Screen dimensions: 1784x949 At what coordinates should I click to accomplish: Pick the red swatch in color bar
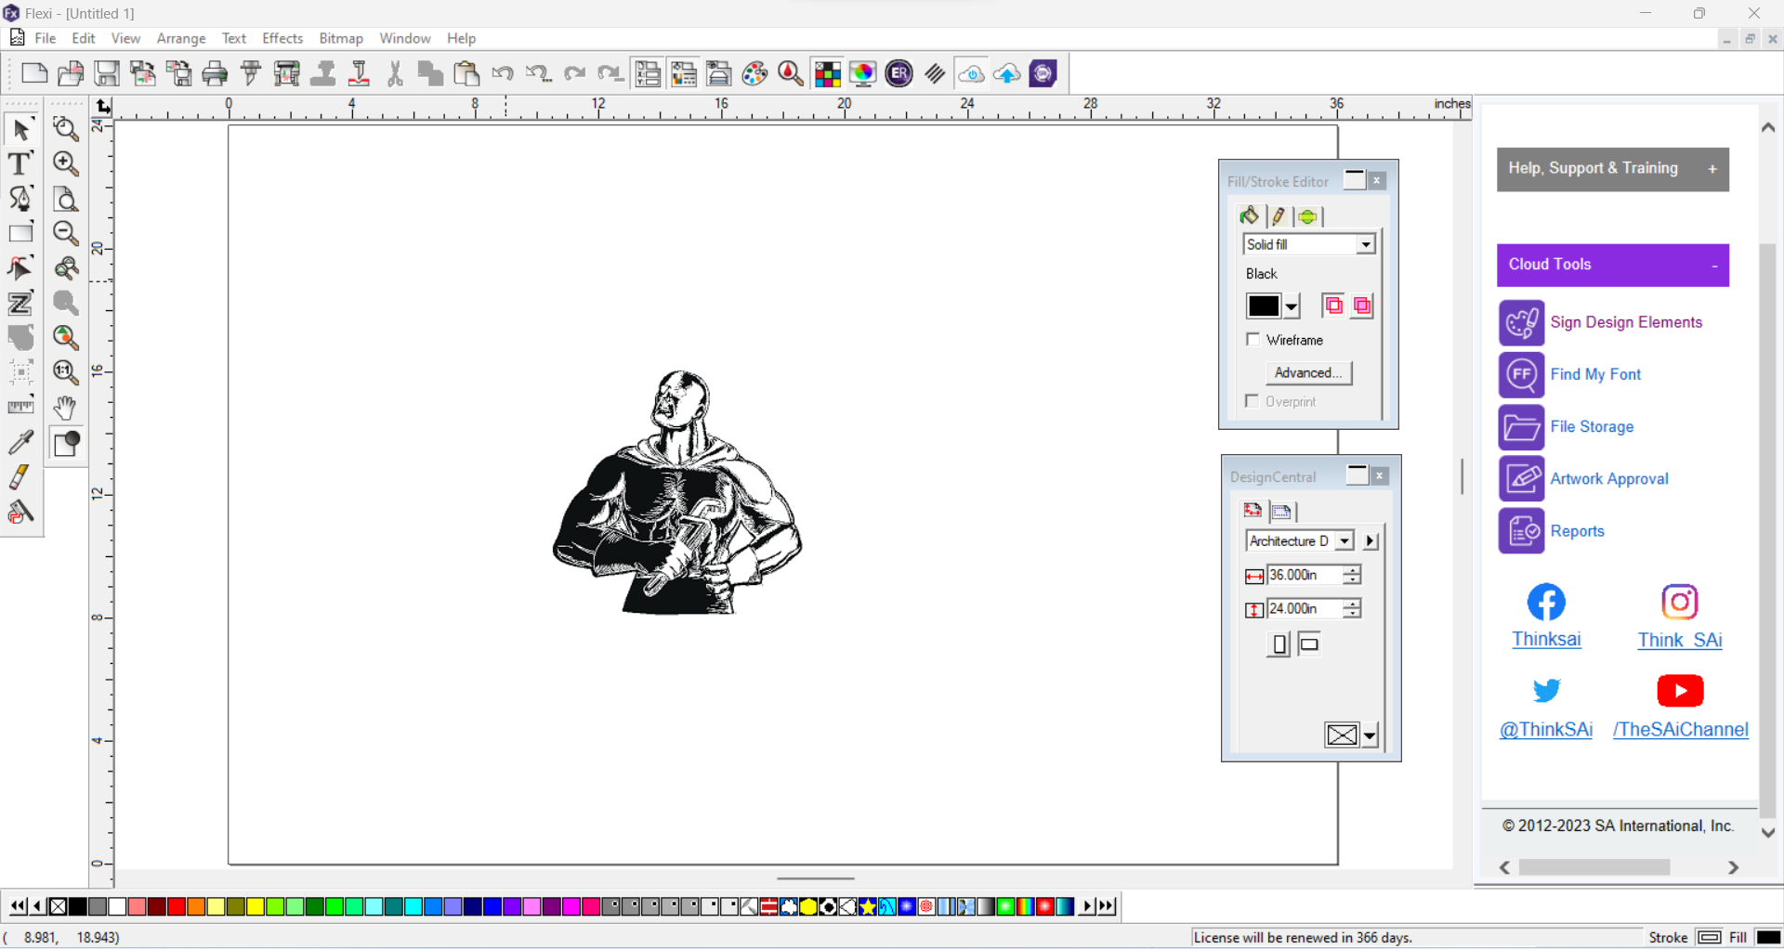(176, 906)
